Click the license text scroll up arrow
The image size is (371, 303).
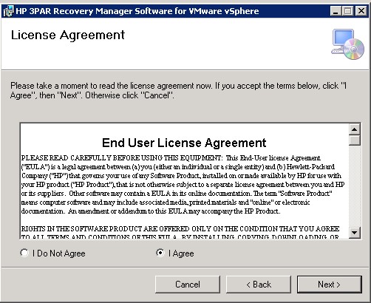(x=355, y=129)
